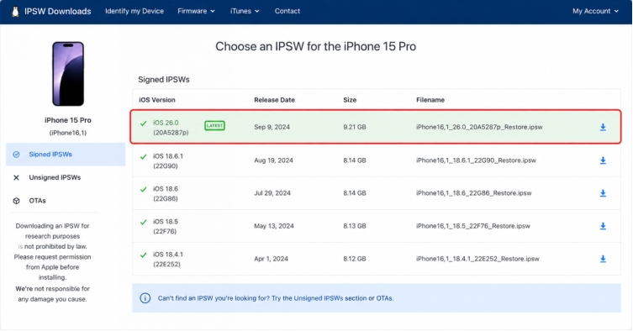The height and width of the screenshot is (331, 633).
Task: Click the Signed IPSWs circle-check icon
Action: point(16,155)
